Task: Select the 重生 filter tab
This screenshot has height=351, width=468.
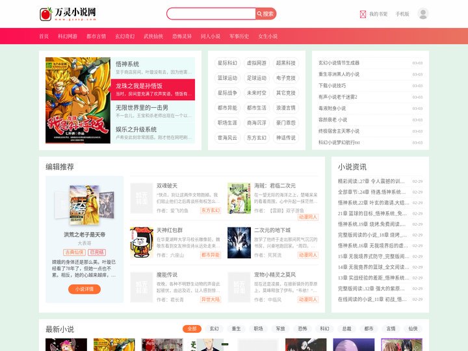Action: (236, 329)
